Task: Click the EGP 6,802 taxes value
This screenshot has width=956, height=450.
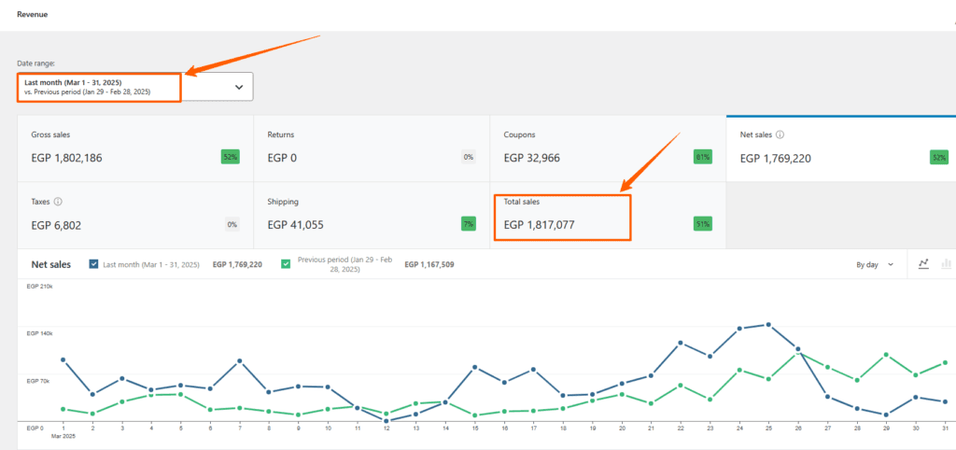Action: point(56,225)
